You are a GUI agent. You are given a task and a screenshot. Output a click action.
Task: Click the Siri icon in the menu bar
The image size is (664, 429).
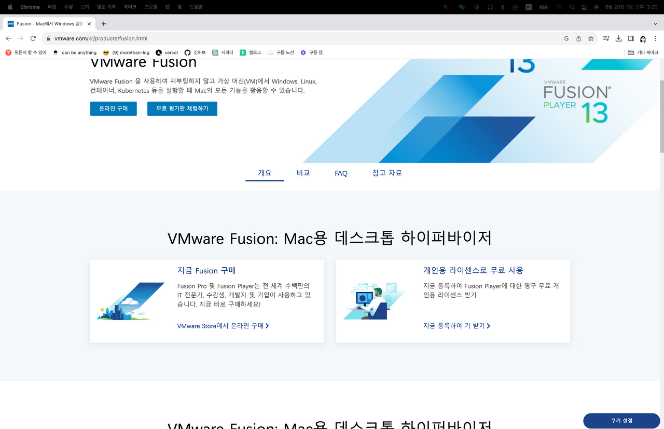coord(597,7)
